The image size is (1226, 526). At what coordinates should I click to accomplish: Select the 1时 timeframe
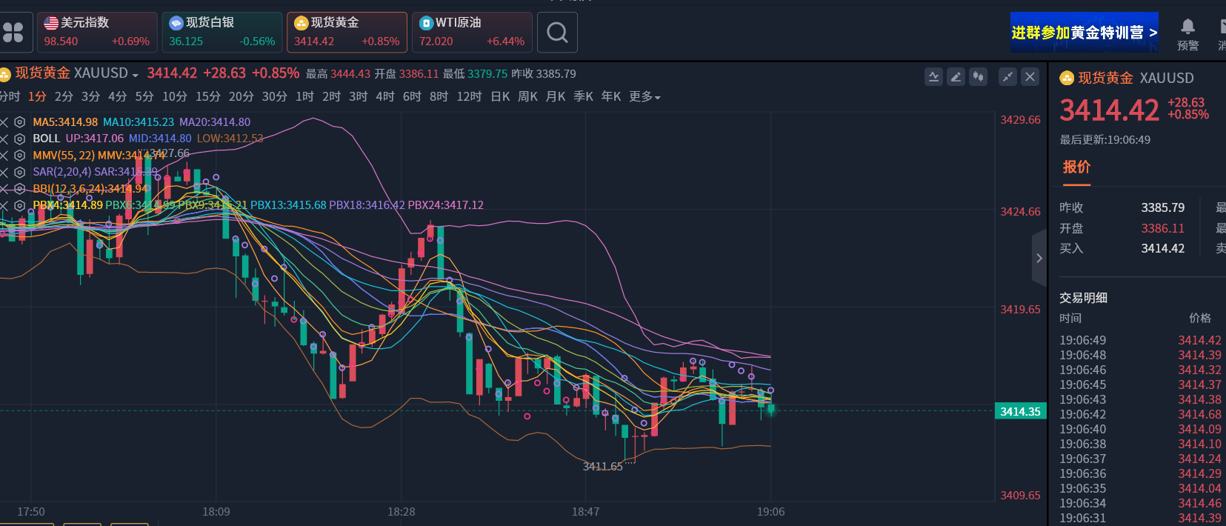click(x=304, y=97)
